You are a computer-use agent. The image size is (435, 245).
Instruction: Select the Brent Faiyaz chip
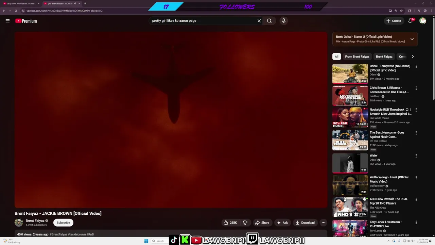[384, 56]
